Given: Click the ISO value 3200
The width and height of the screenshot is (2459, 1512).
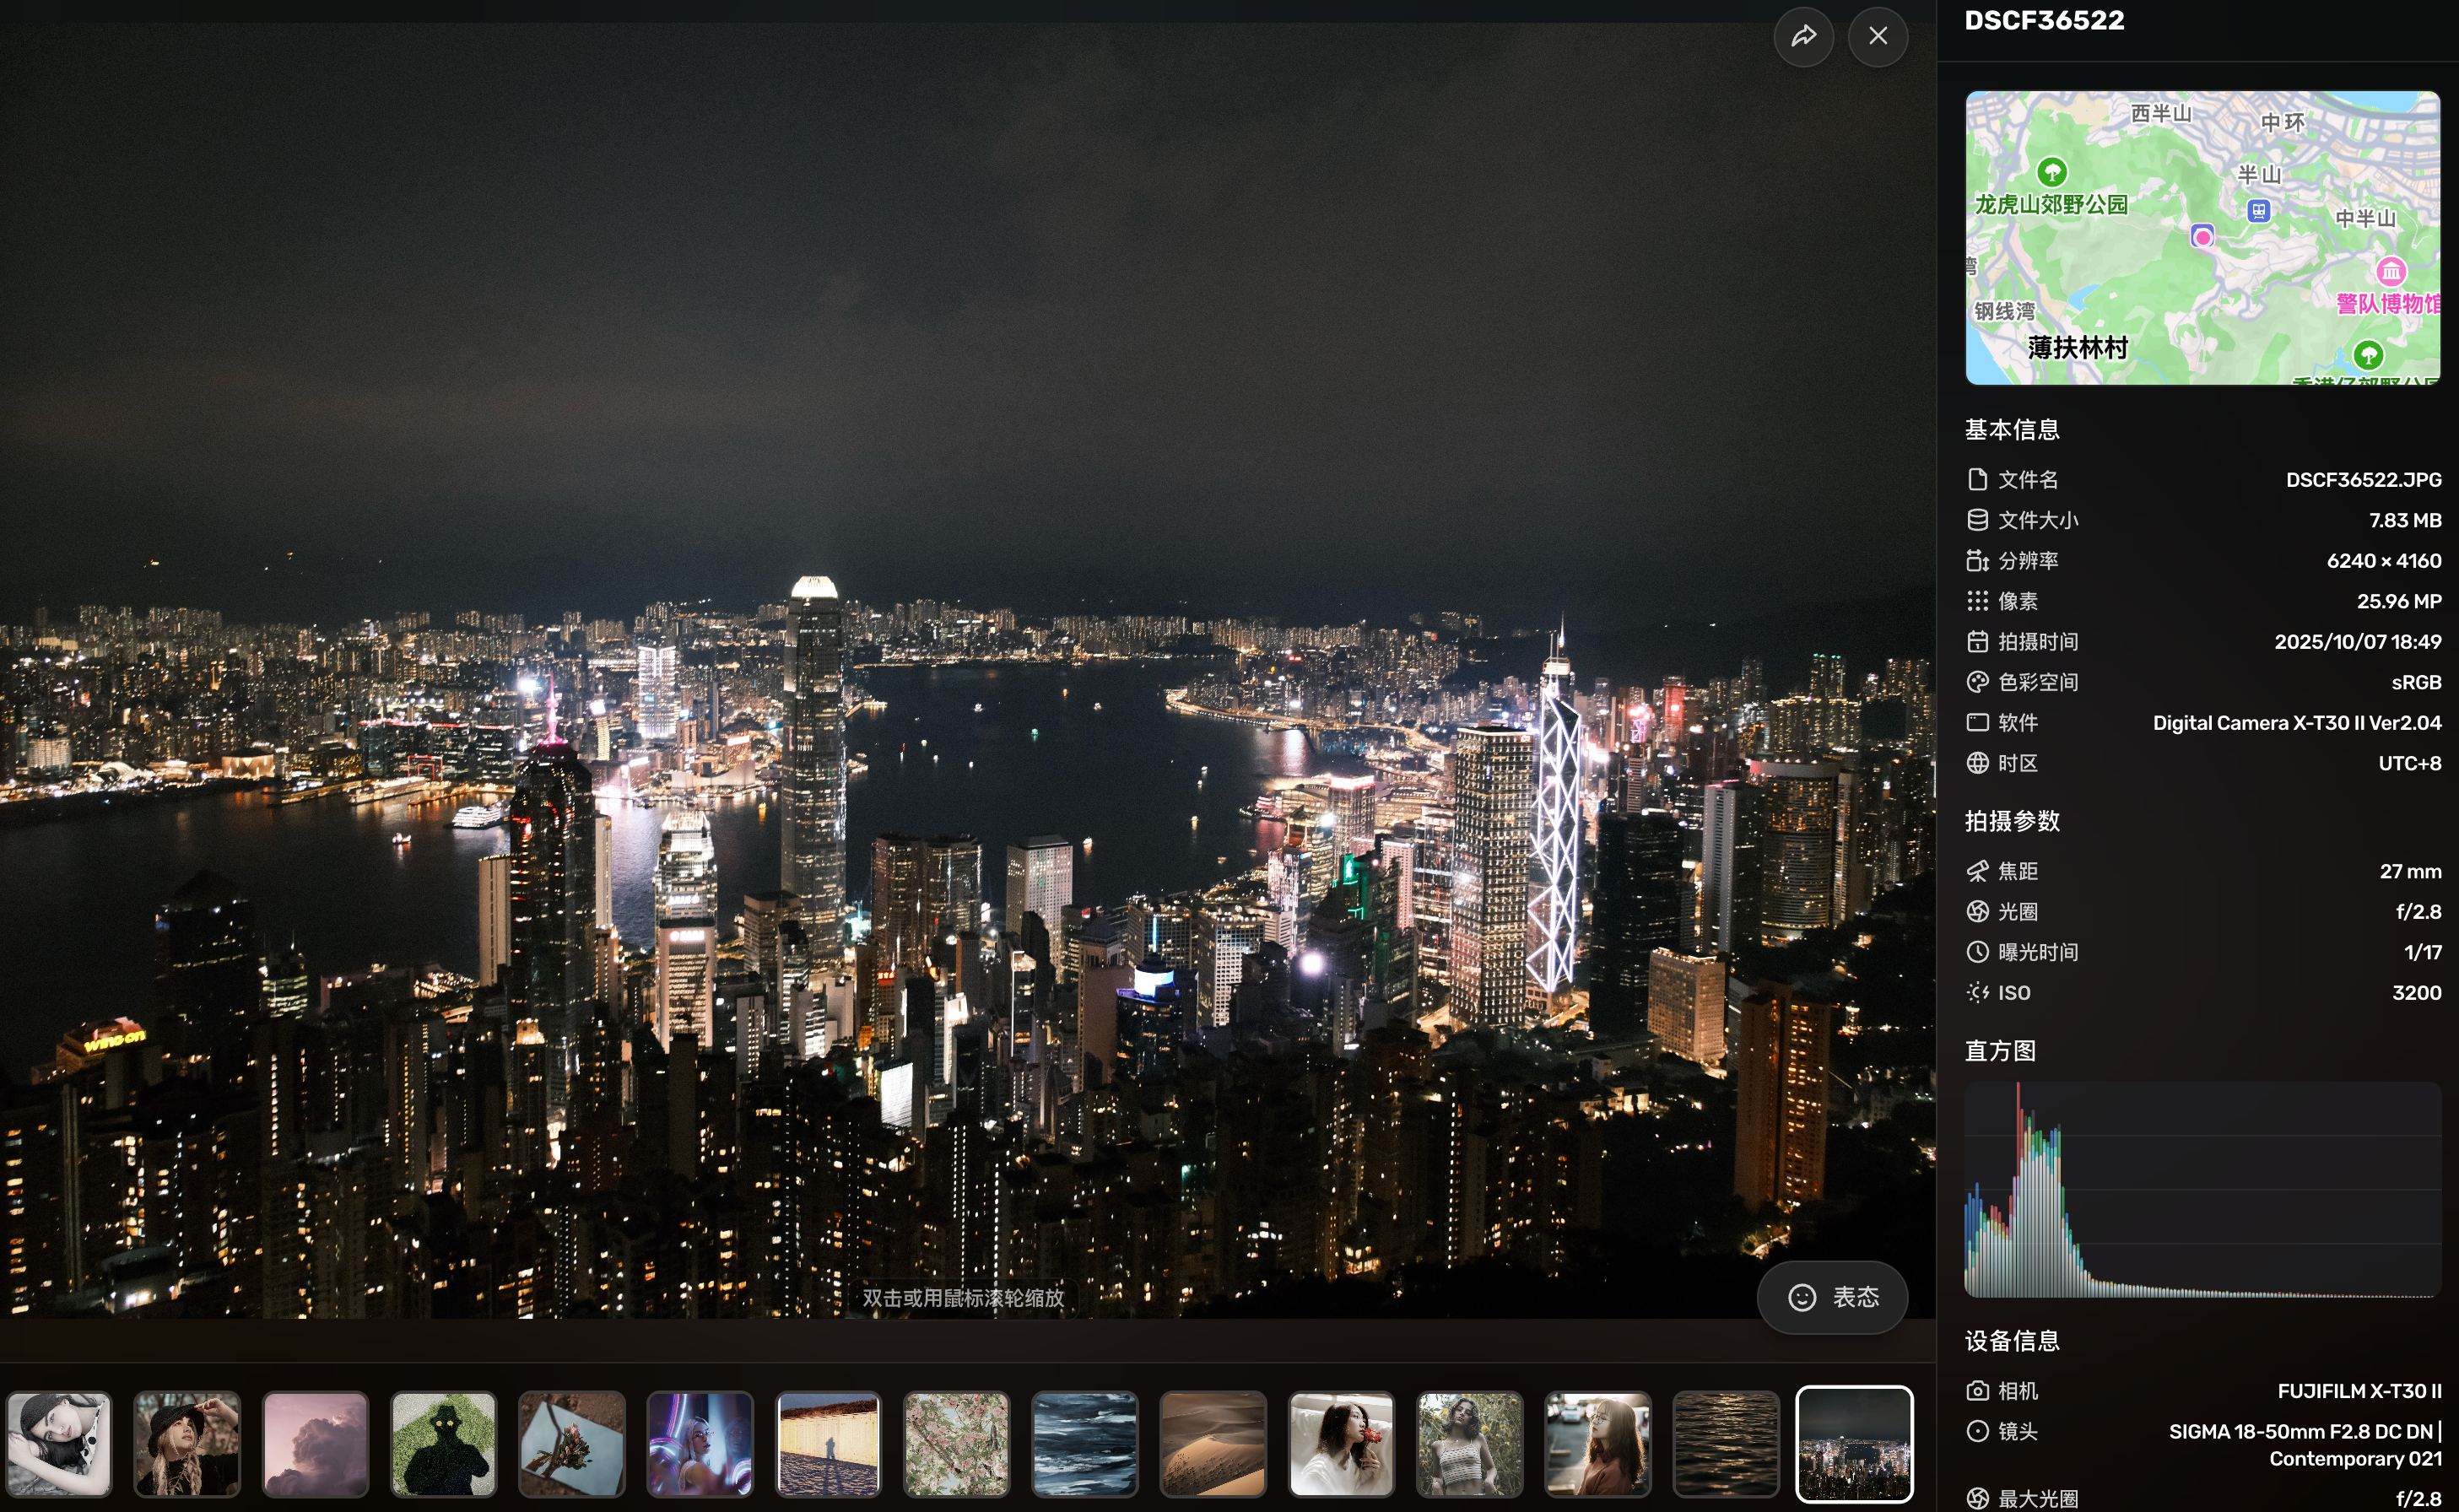Looking at the screenshot, I should pyautogui.click(x=2416, y=993).
